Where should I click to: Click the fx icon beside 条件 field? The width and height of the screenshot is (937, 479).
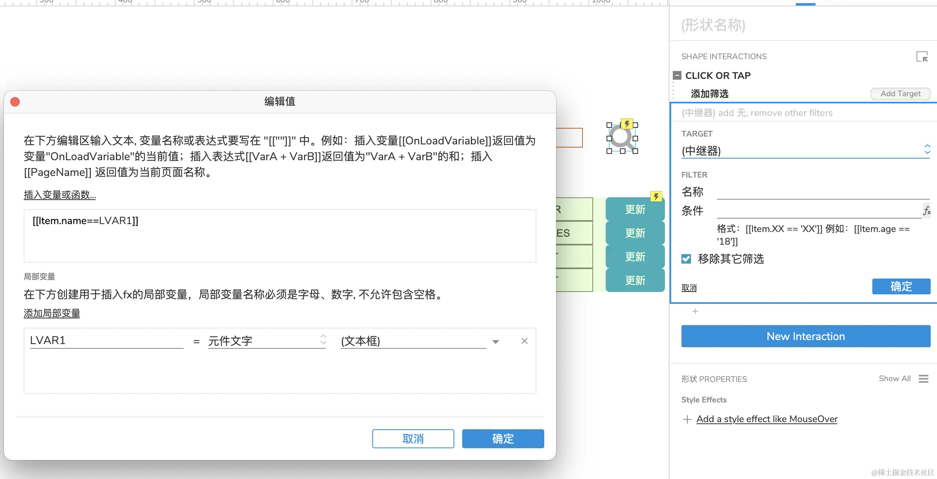tap(927, 211)
